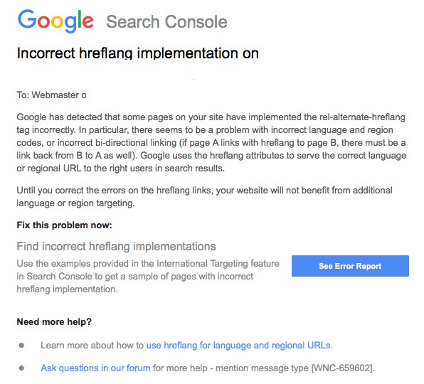
Task: Click the paragraph starting 'Google has detected'
Action: click(x=211, y=143)
